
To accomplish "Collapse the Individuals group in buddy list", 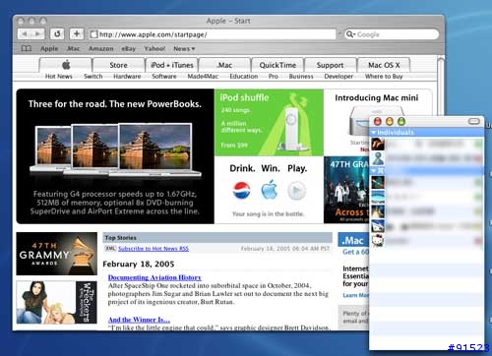I will (374, 133).
